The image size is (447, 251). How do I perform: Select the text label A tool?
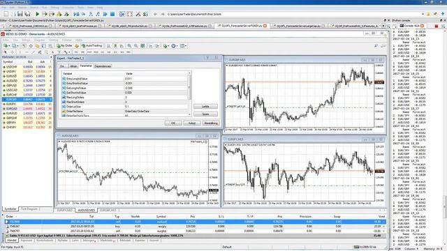53,52
